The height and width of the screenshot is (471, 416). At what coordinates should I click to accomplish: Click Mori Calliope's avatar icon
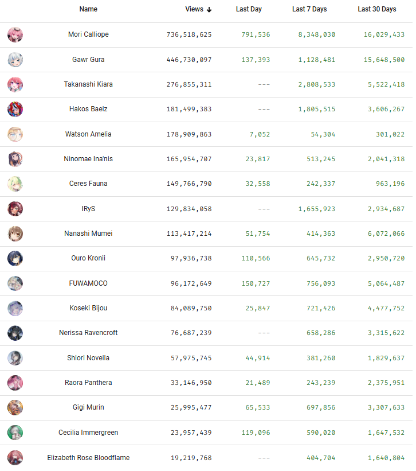tap(15, 35)
